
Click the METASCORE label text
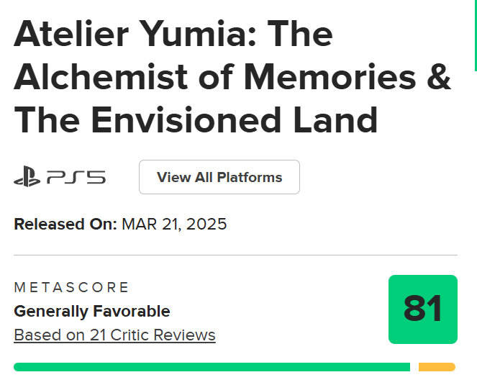point(71,287)
